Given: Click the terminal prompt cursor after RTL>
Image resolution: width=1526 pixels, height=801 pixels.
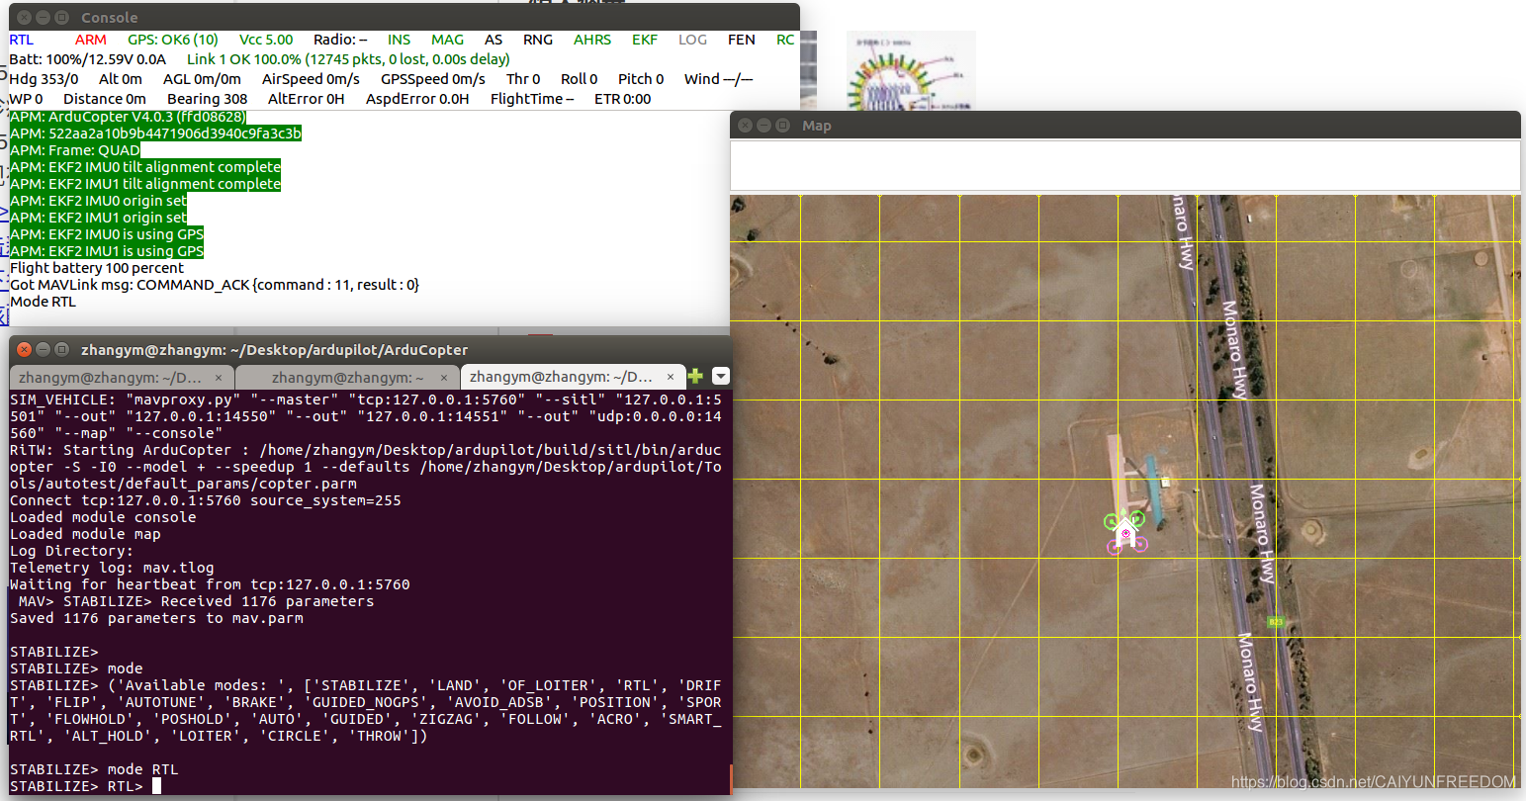Looking at the screenshot, I should pos(156,786).
